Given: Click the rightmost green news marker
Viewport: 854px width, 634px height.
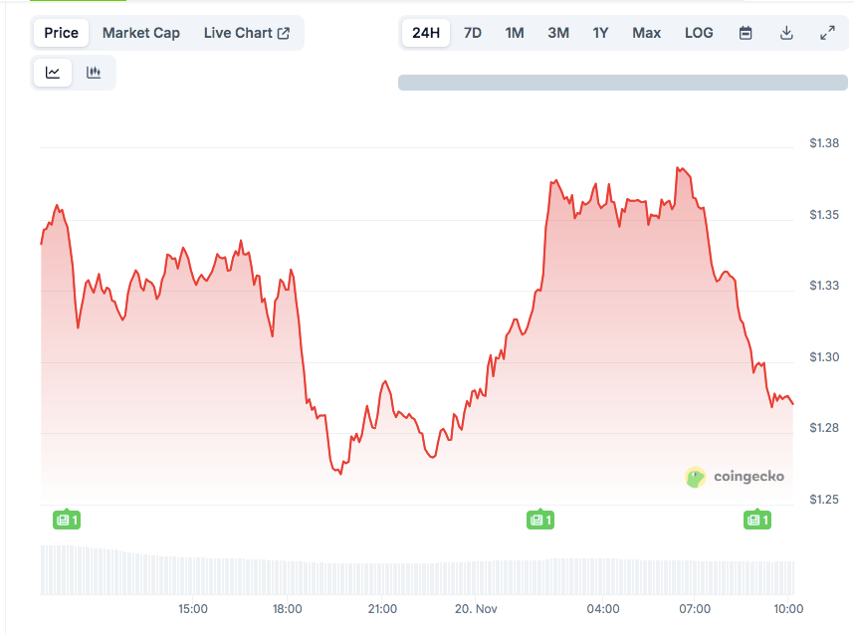Looking at the screenshot, I should tap(757, 519).
